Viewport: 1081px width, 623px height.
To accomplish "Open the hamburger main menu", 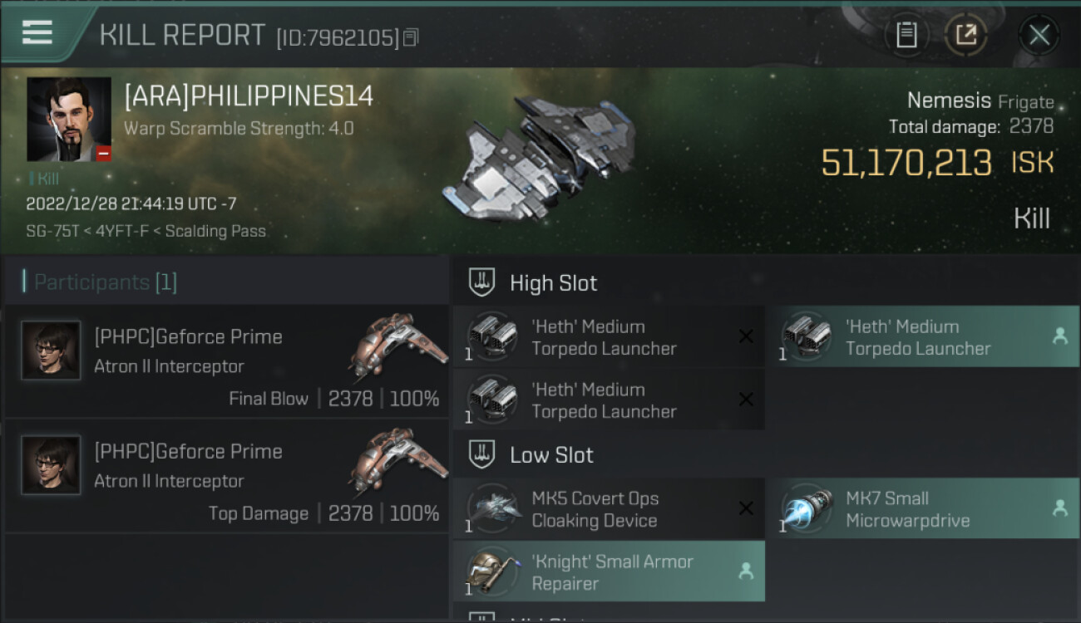I will coord(37,32).
